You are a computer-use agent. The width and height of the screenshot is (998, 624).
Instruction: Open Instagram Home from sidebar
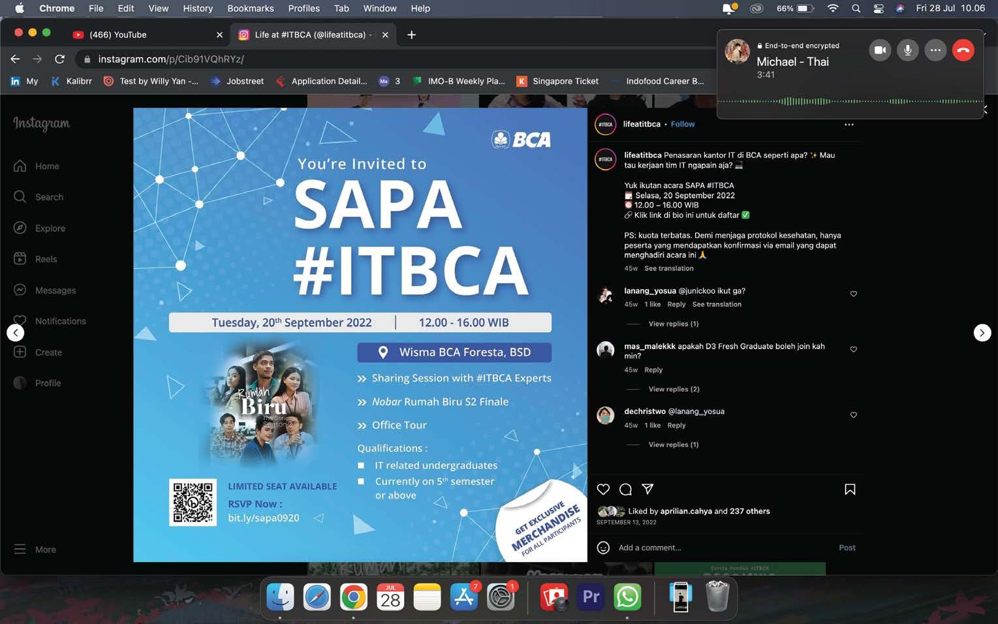pos(37,166)
